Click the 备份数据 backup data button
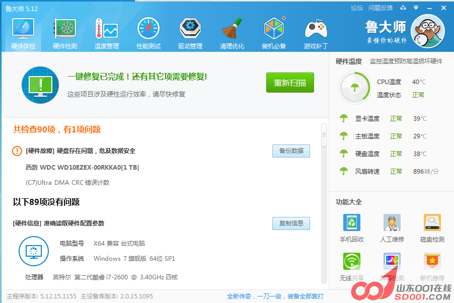 click(x=291, y=151)
